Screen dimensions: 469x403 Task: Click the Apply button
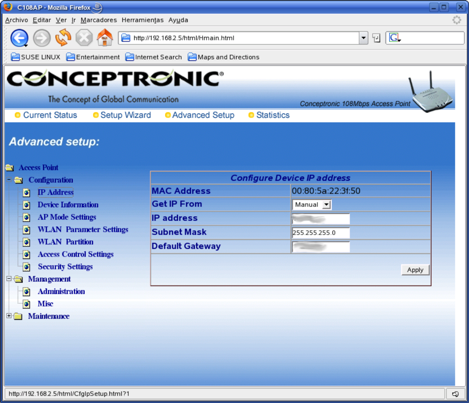415,270
